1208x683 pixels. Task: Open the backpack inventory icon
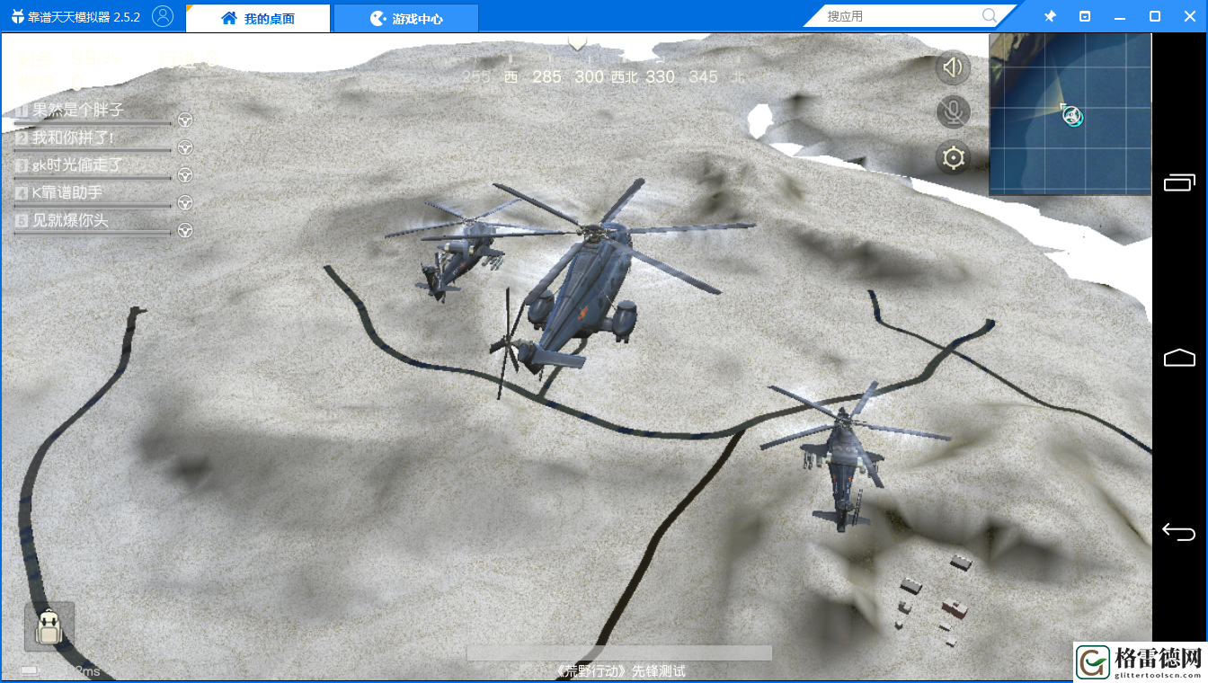[49, 626]
